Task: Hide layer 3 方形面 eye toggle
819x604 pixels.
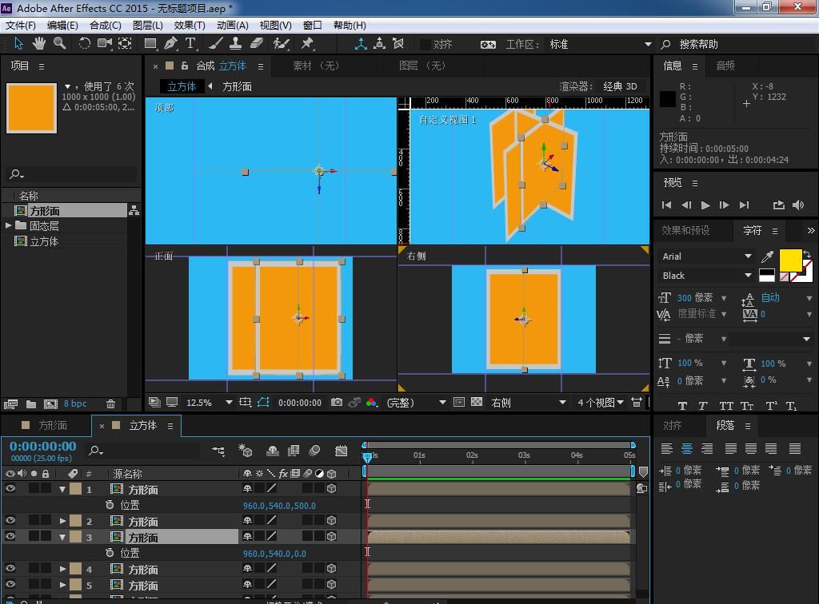Action: [10, 536]
